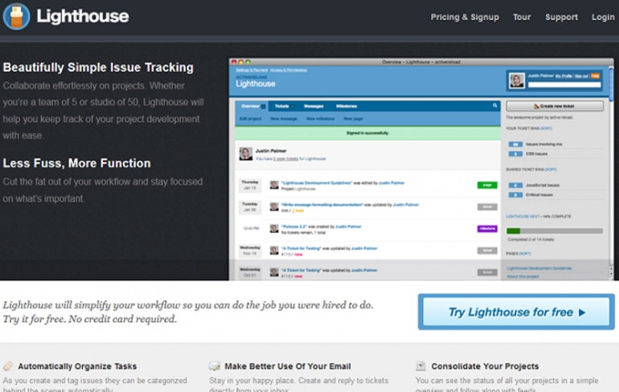Click the count badge beside 'Issues involving me'
This screenshot has height=392, width=619.
[515, 145]
